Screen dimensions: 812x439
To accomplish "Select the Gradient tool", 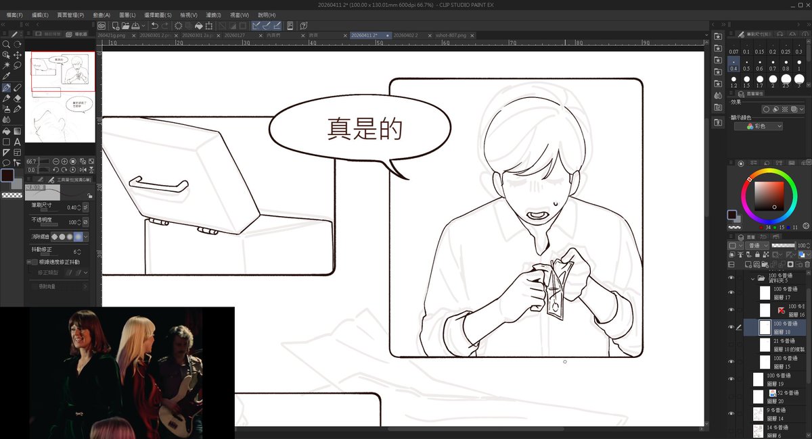I will [18, 131].
